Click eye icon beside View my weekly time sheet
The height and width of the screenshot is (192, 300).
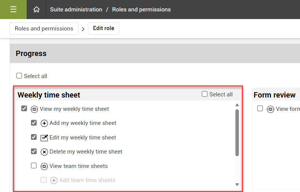pos(34,109)
